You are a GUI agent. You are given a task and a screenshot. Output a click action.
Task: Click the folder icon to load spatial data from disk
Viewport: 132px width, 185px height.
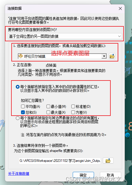pyautogui.click(x=112, y=56)
